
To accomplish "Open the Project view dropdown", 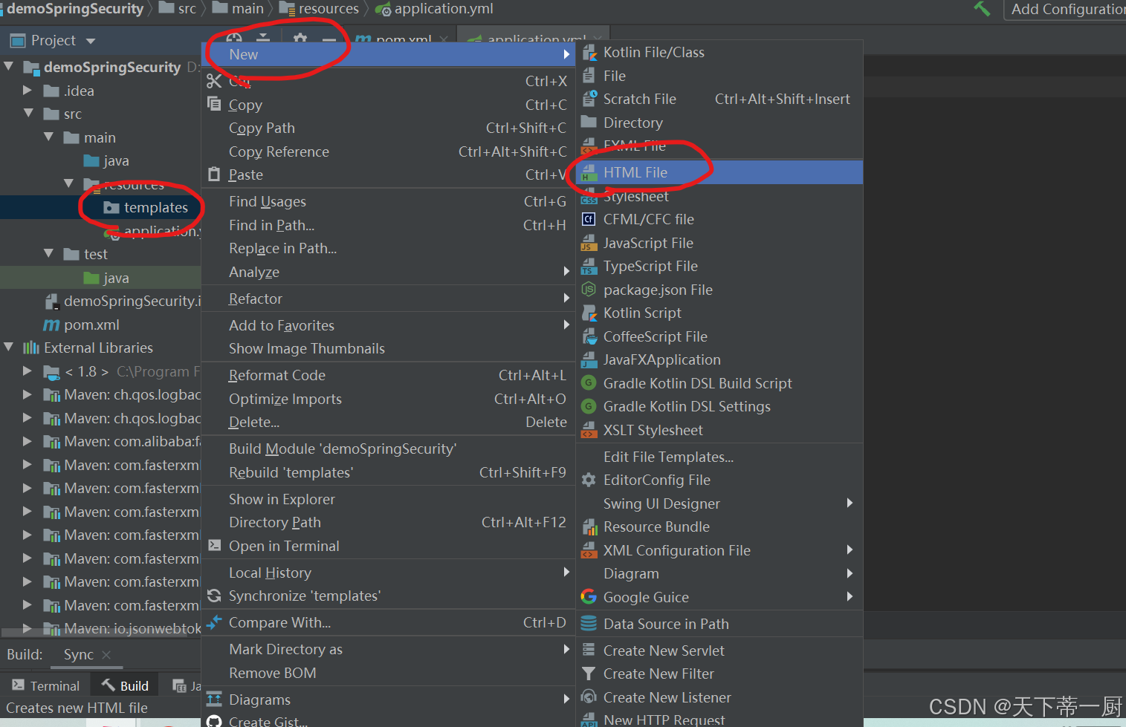I will [91, 41].
